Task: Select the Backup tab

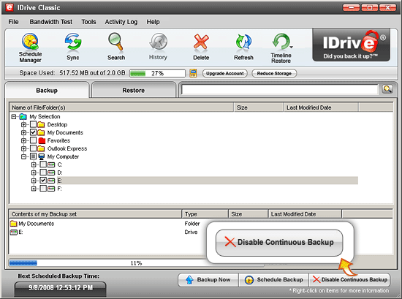Action: point(47,90)
